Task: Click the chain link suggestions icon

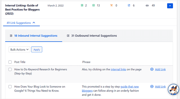Action: tap(147, 5)
